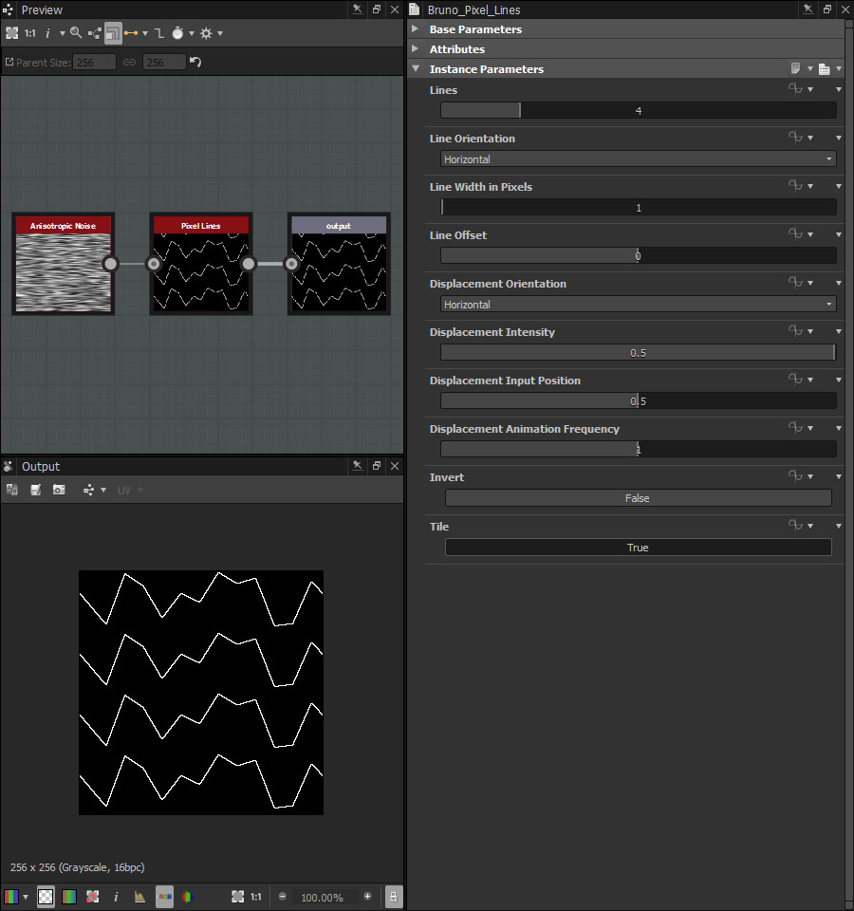Switch to the Bruno_Pixel_Lines tab
This screenshot has height=911, width=854.
(473, 9)
